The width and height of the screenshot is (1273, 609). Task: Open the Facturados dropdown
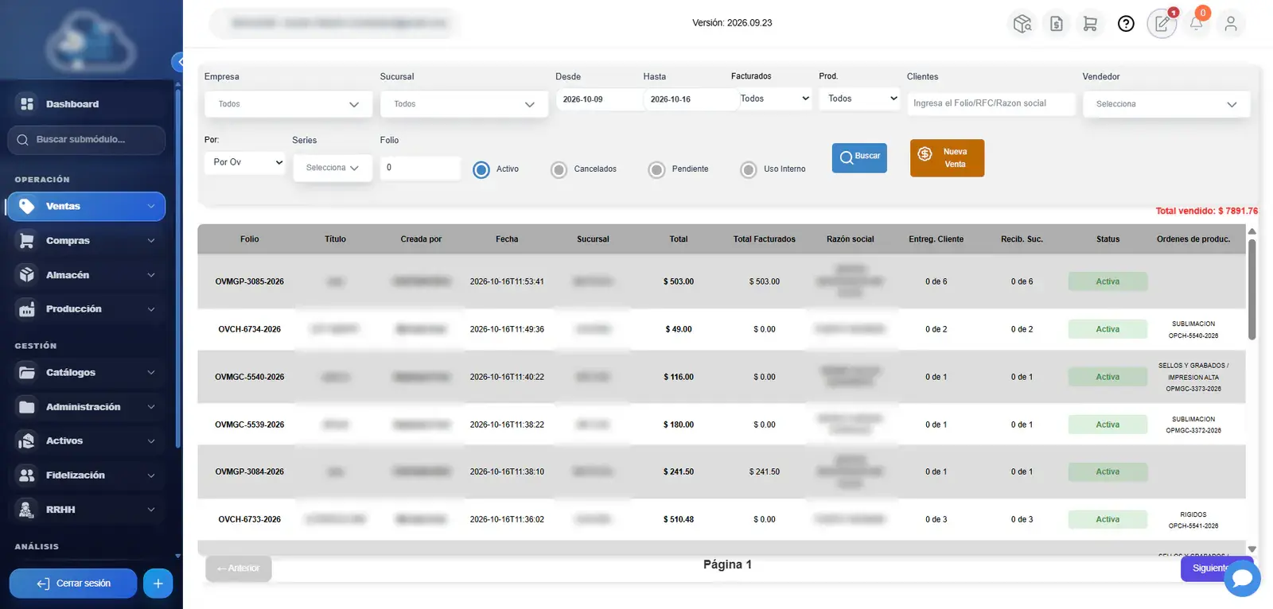pyautogui.click(x=775, y=99)
